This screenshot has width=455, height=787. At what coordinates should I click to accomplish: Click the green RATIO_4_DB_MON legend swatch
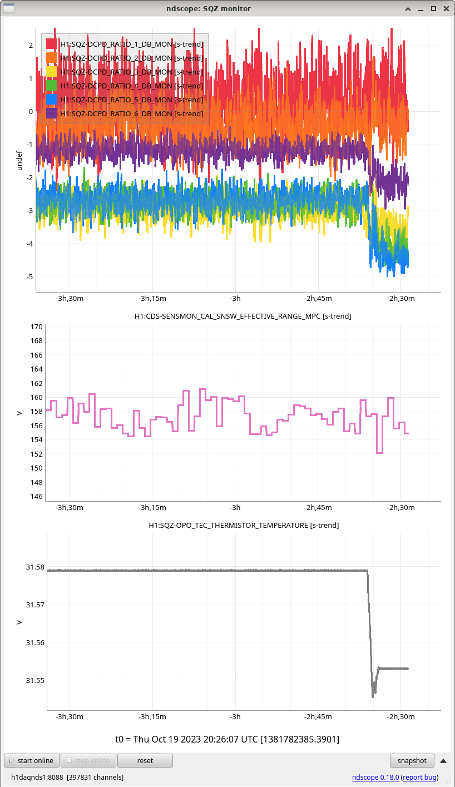(51, 86)
